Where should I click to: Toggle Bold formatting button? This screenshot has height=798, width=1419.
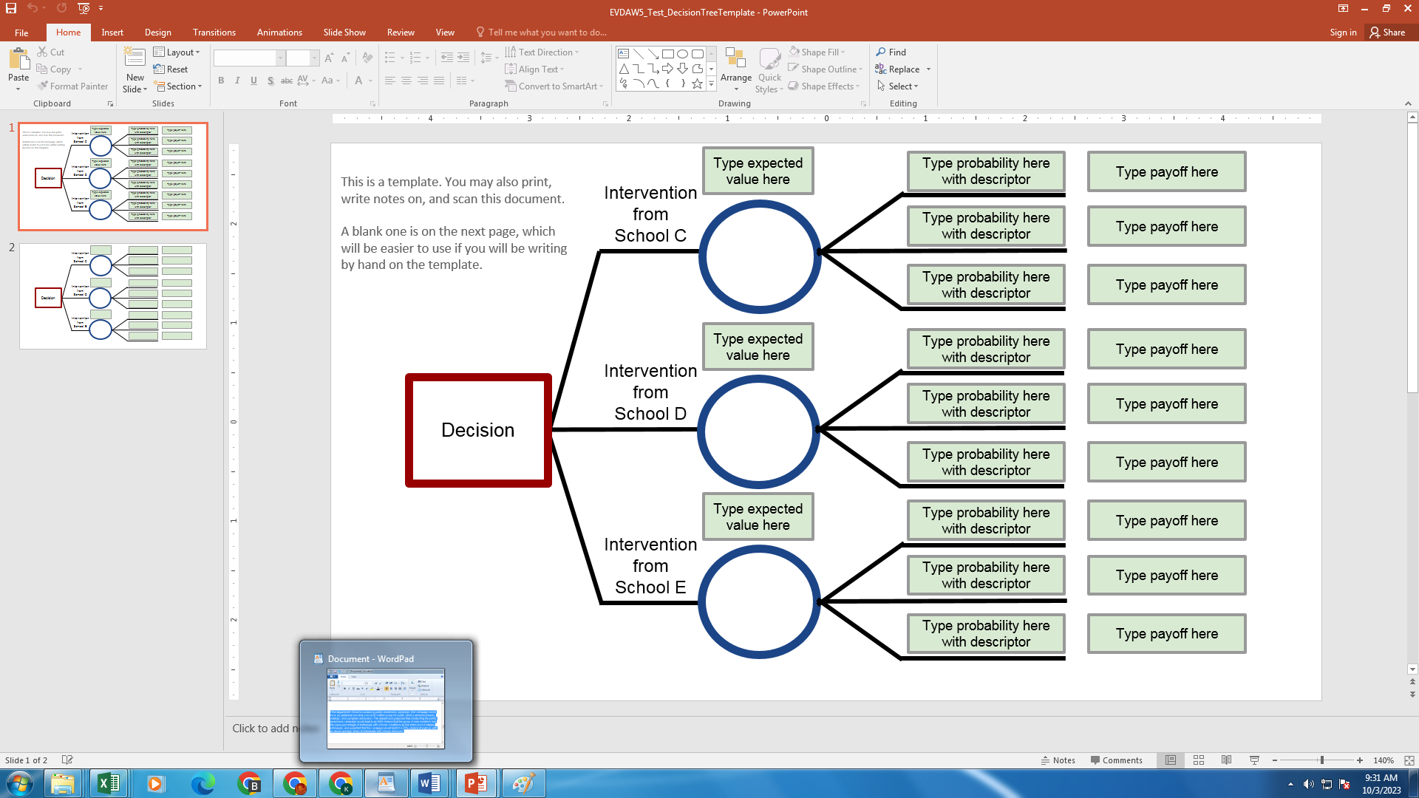point(221,81)
